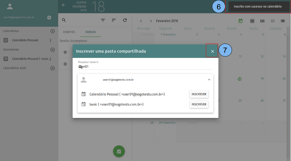291x161 pixels.
Task: Subscribe to the basic calendar
Action: pos(199,104)
